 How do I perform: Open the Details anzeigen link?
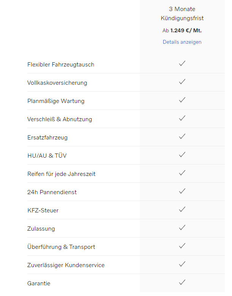pyautogui.click(x=182, y=42)
